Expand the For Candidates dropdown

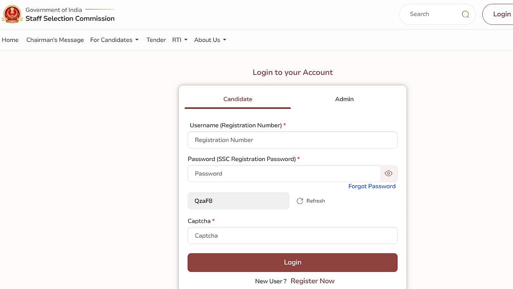(114, 40)
